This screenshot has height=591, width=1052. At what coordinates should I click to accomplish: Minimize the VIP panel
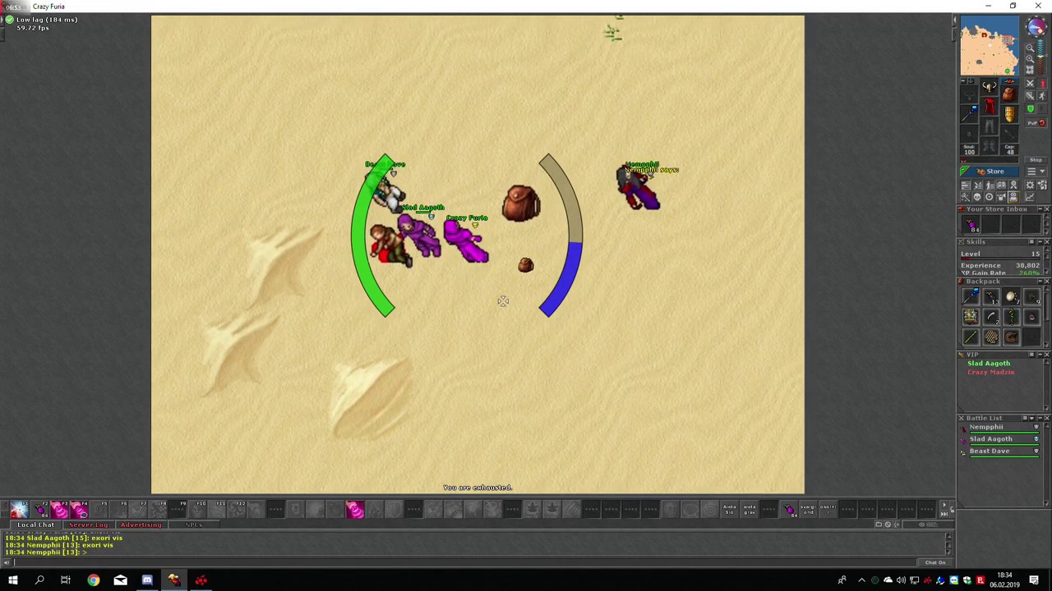pos(1039,355)
